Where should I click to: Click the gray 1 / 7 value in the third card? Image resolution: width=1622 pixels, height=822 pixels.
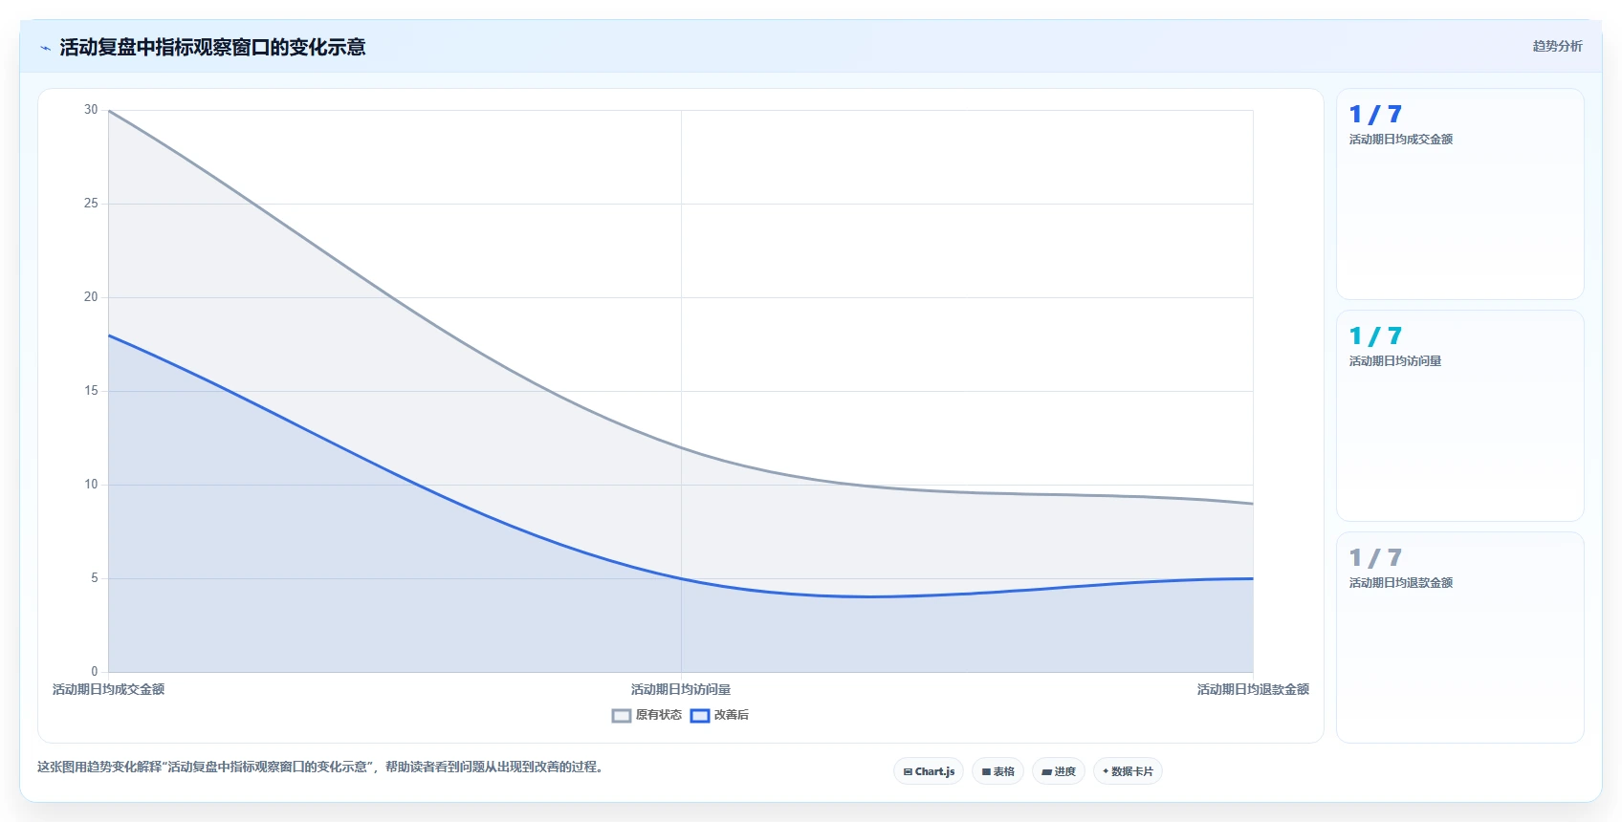1375,558
